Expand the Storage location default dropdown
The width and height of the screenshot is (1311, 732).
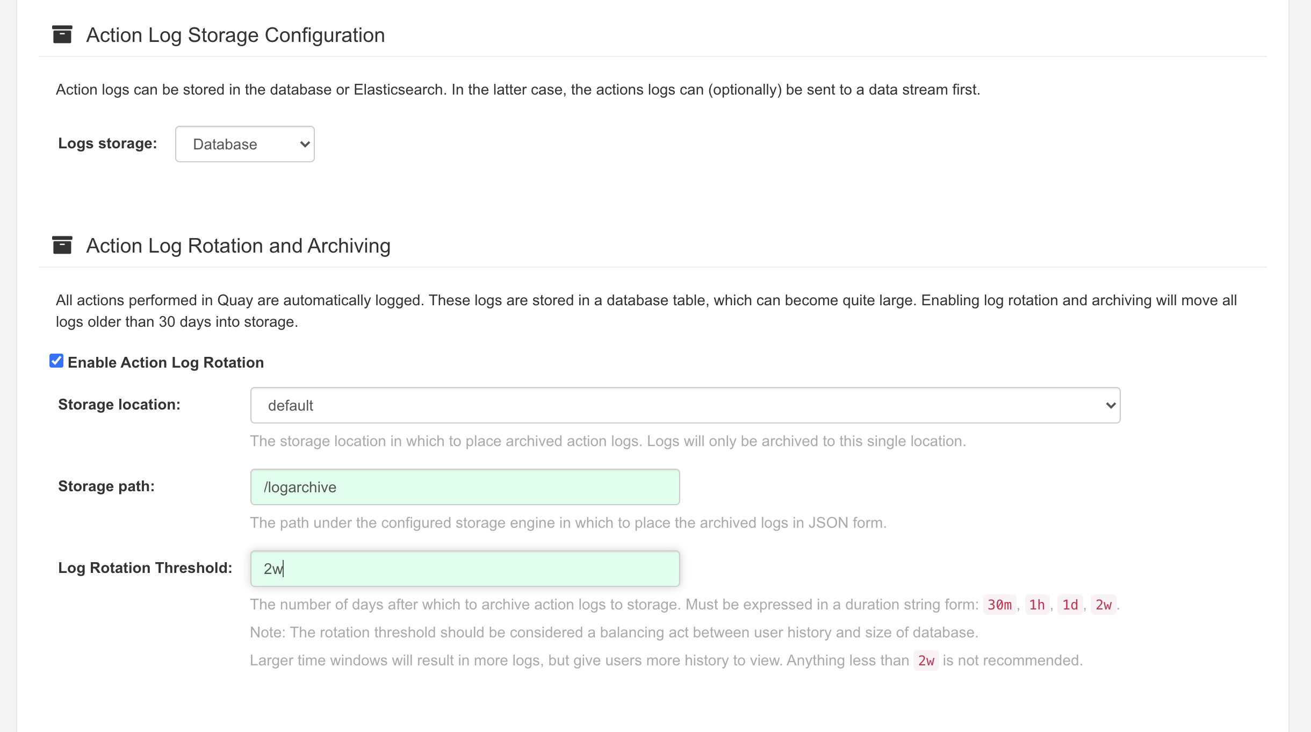pos(685,405)
